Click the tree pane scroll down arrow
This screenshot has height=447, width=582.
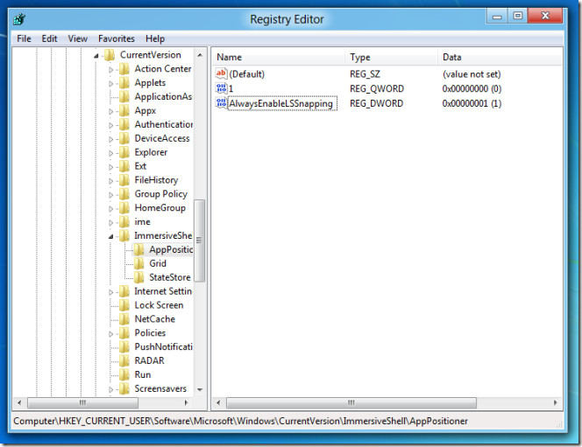(x=200, y=389)
